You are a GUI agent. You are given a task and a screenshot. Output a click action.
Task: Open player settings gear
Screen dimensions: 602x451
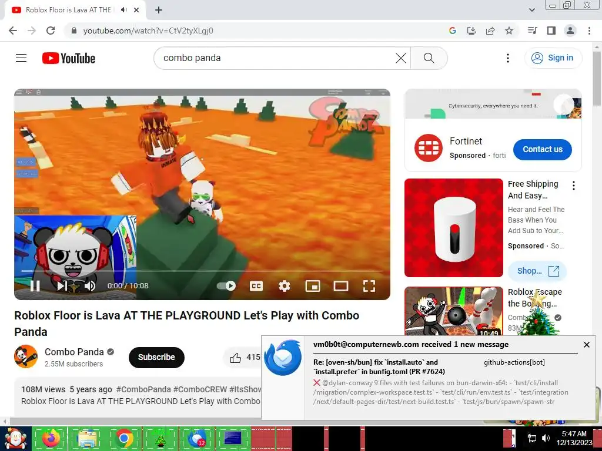pyautogui.click(x=285, y=286)
